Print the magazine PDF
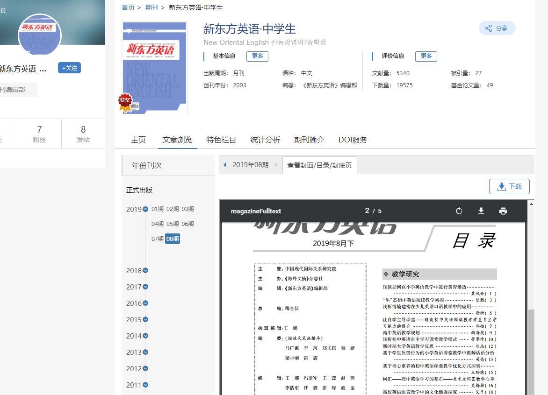The width and height of the screenshot is (548, 395). click(x=503, y=211)
